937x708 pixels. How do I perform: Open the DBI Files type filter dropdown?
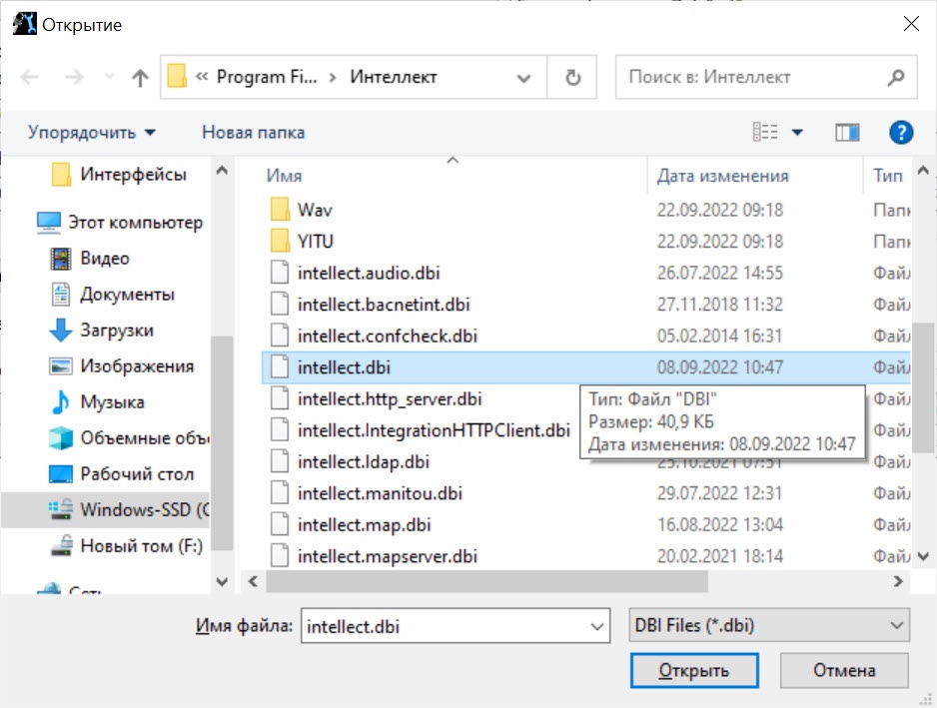(x=769, y=627)
